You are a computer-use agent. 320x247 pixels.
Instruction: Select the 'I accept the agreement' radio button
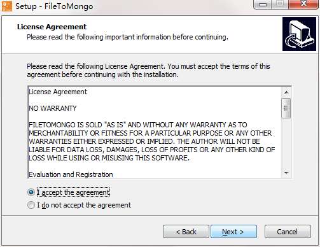[31, 192]
